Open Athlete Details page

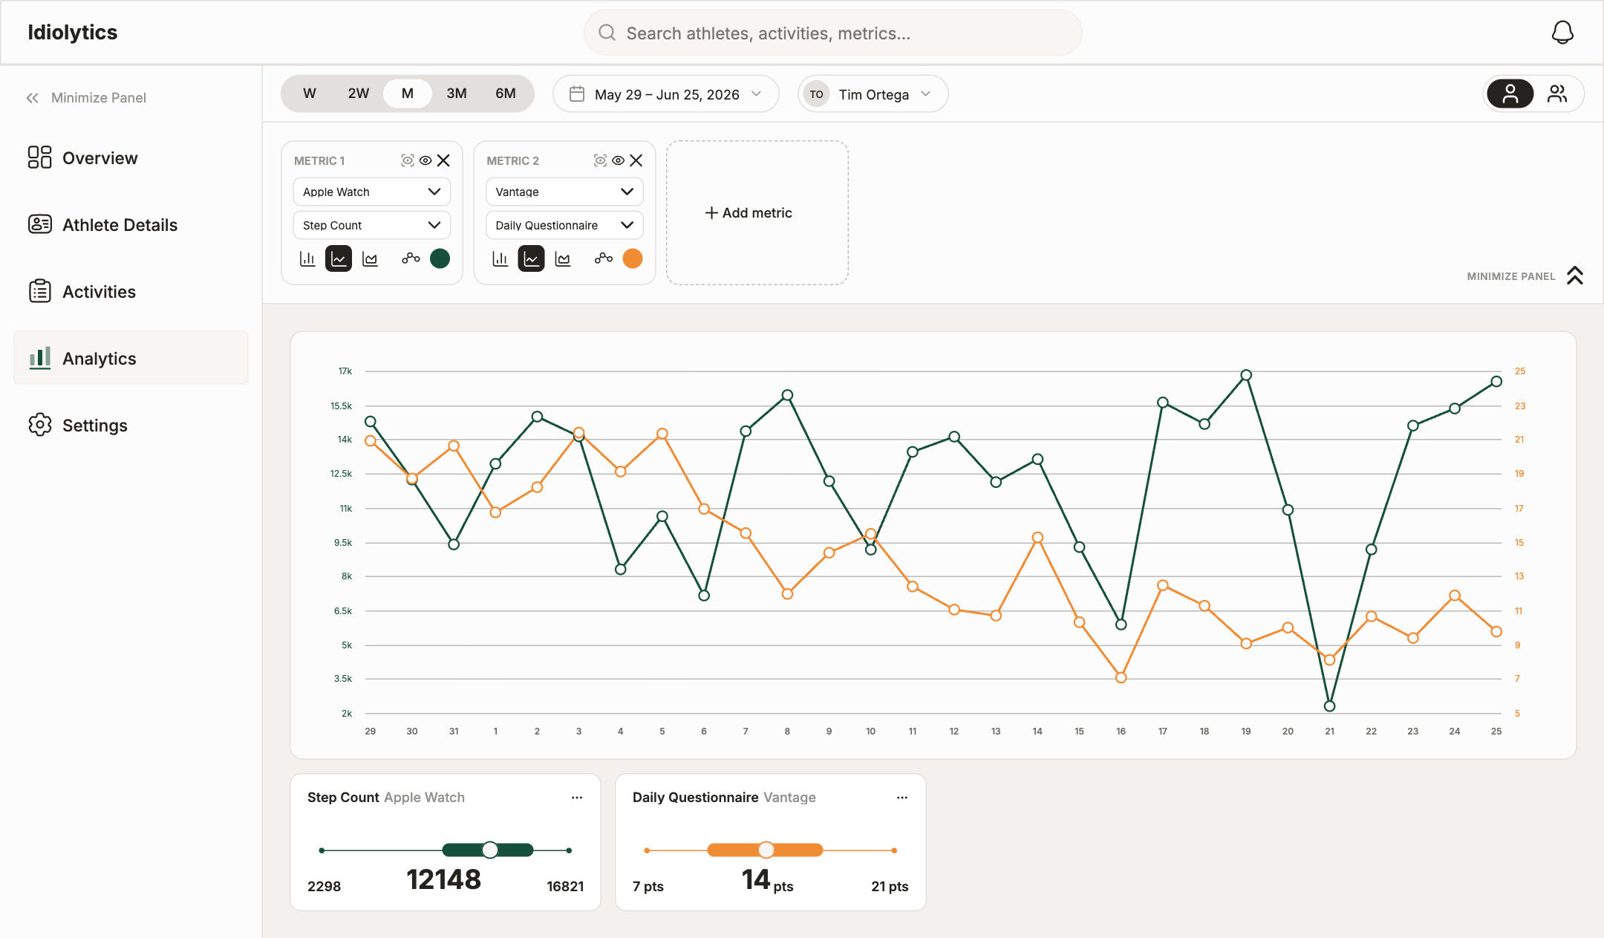click(131, 225)
